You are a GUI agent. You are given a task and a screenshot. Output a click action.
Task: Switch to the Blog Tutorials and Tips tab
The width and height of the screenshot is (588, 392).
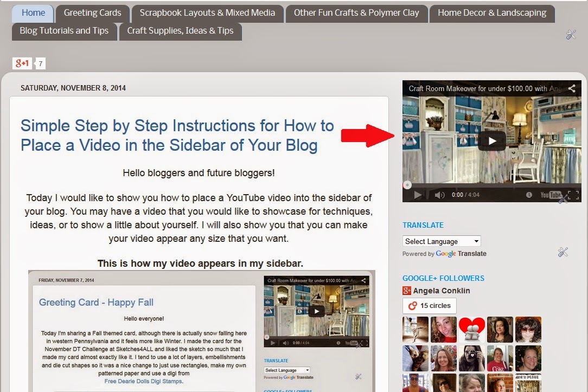tap(65, 31)
